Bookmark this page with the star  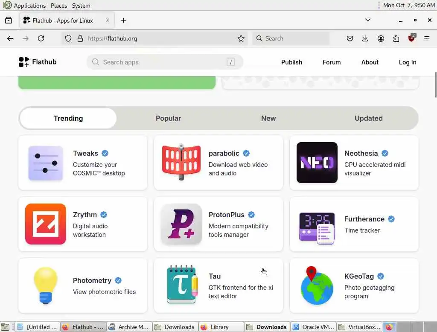tap(241, 38)
